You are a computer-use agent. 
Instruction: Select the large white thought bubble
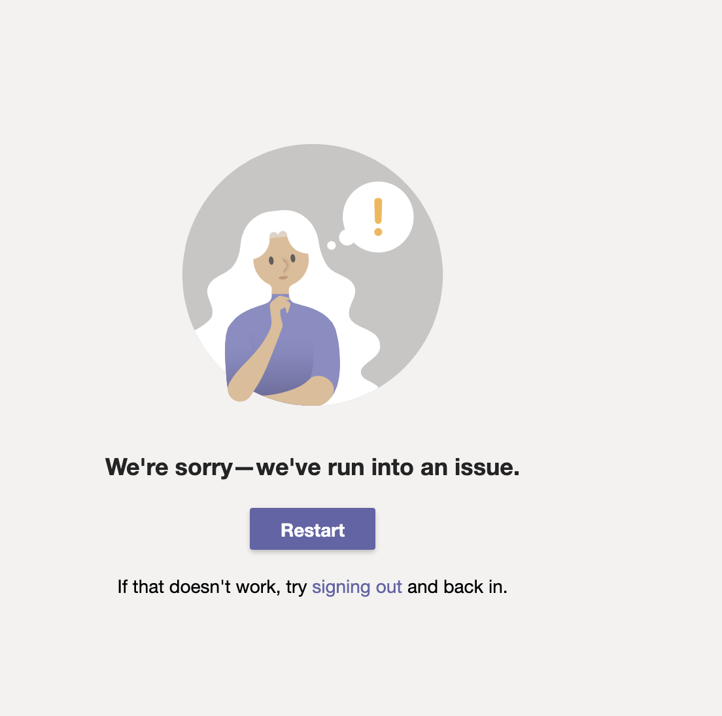click(379, 217)
